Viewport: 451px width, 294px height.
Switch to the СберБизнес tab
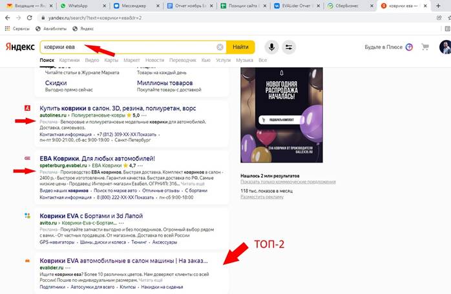350,6
